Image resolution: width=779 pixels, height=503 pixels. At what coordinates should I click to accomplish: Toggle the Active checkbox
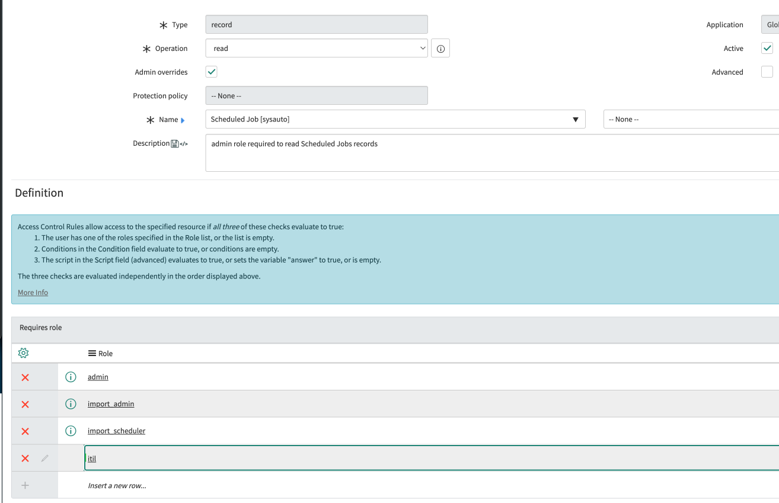(x=767, y=48)
